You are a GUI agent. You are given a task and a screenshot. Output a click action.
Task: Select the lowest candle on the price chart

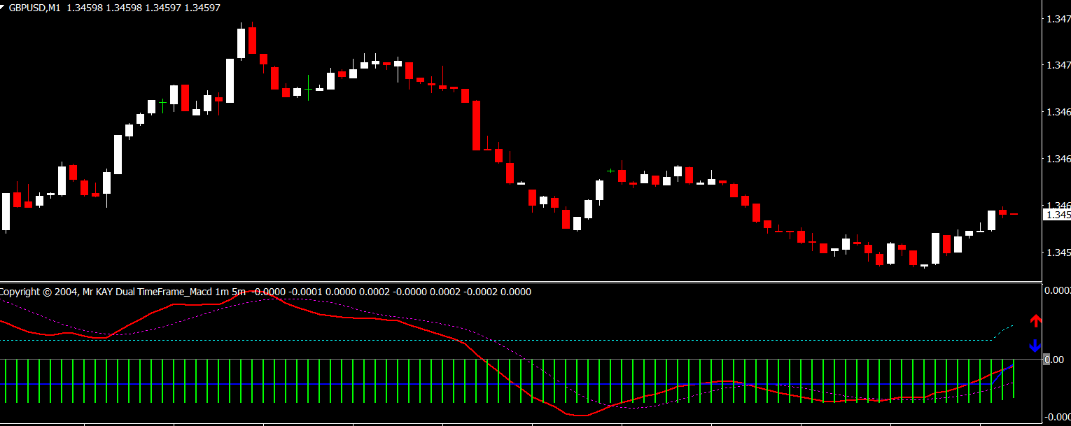924,266
